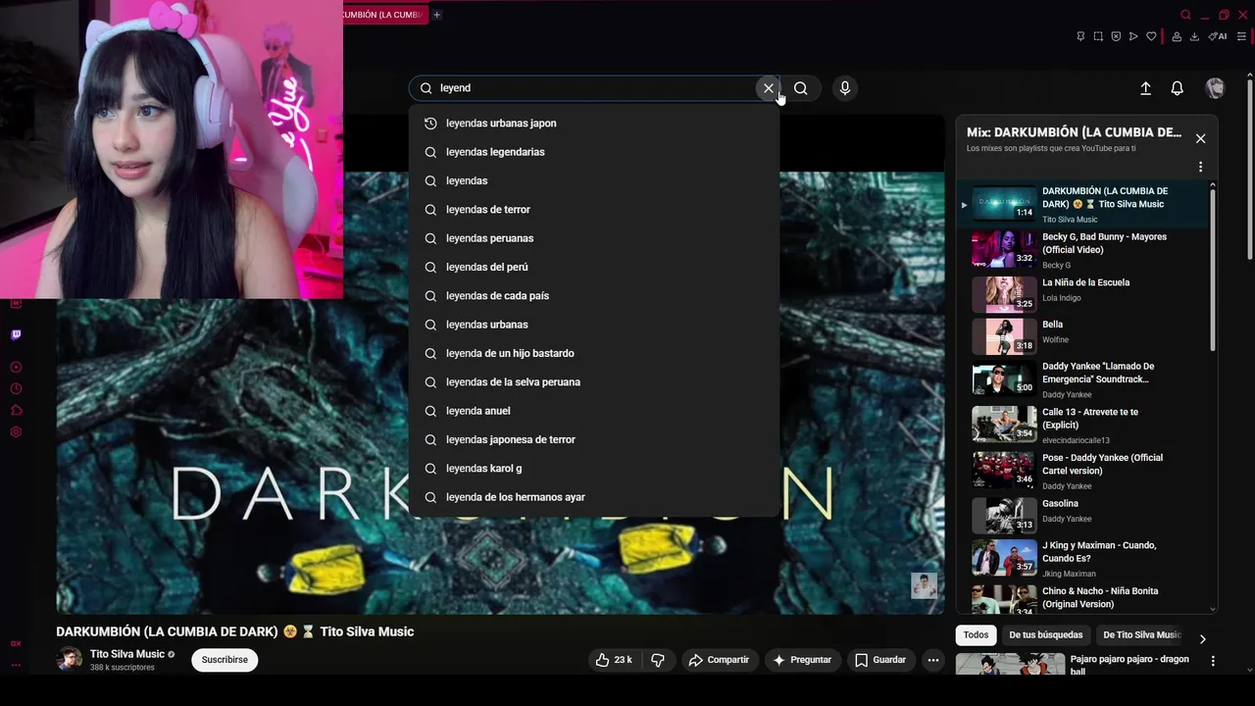Start voice search with the microphone

845,88
